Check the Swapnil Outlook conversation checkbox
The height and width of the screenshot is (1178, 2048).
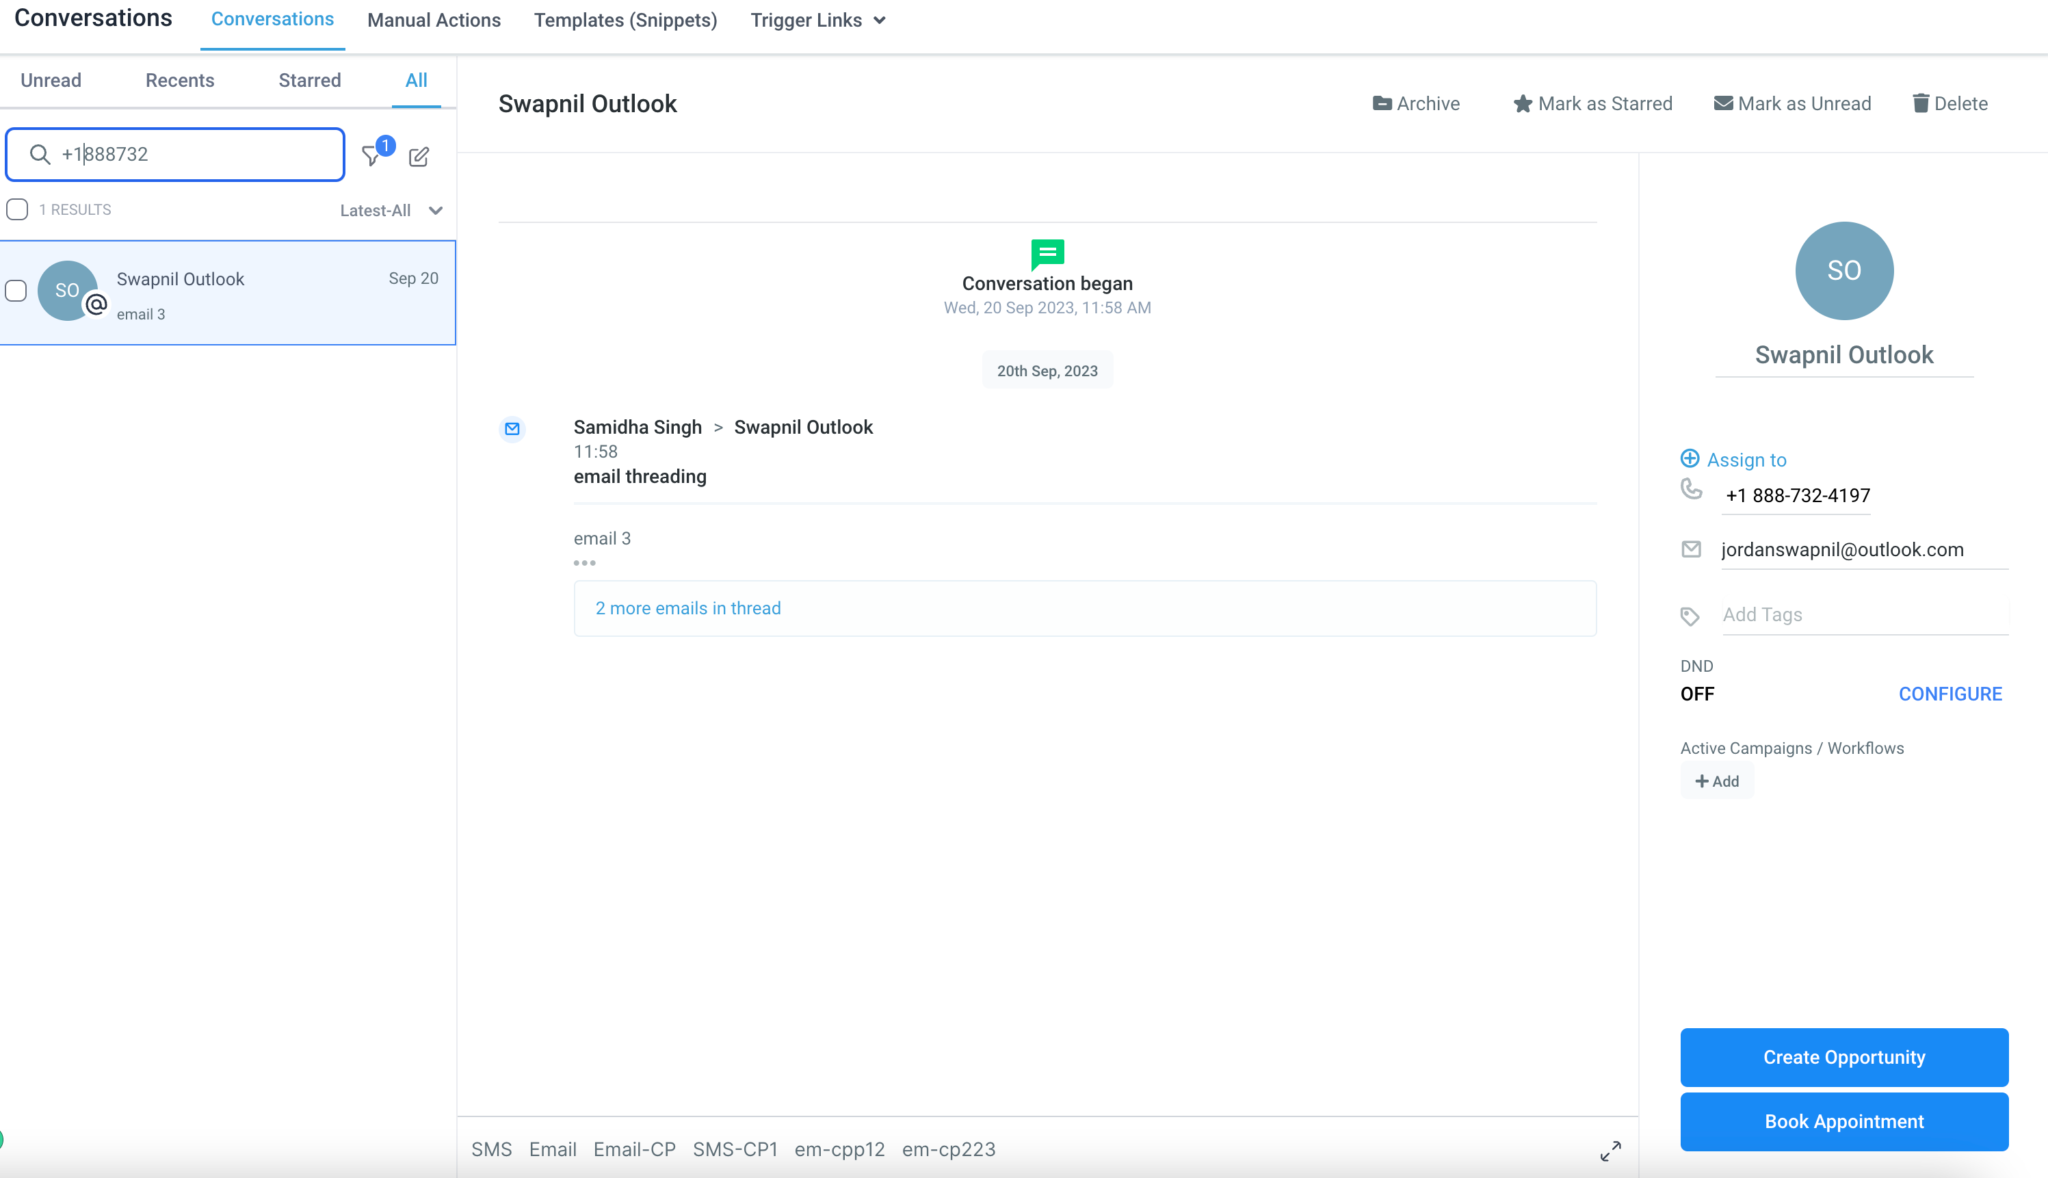(x=16, y=291)
